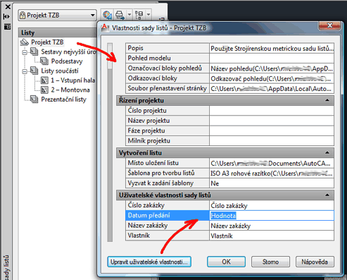
Task: Click the Popis value field
Action: pyautogui.click(x=272, y=48)
